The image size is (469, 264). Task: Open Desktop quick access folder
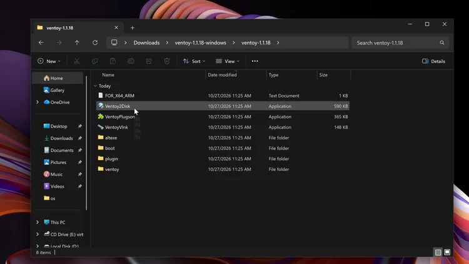click(59, 126)
